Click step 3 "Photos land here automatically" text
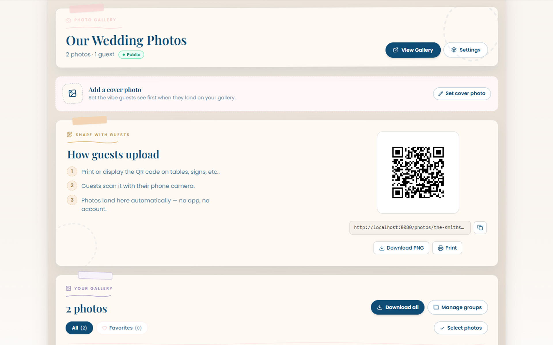Screen dimensions: 553x345 pyautogui.click(x=145, y=205)
